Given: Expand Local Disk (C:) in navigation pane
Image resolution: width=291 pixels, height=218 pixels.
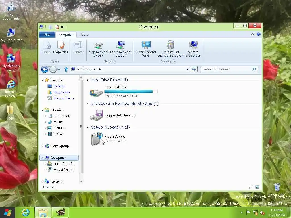Looking at the screenshot, I should (45, 164).
